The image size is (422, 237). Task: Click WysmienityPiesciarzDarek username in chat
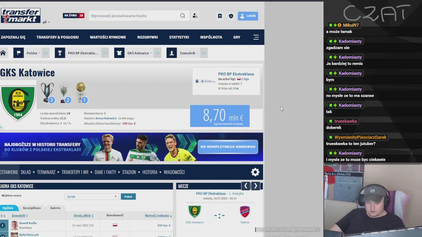[360, 137]
